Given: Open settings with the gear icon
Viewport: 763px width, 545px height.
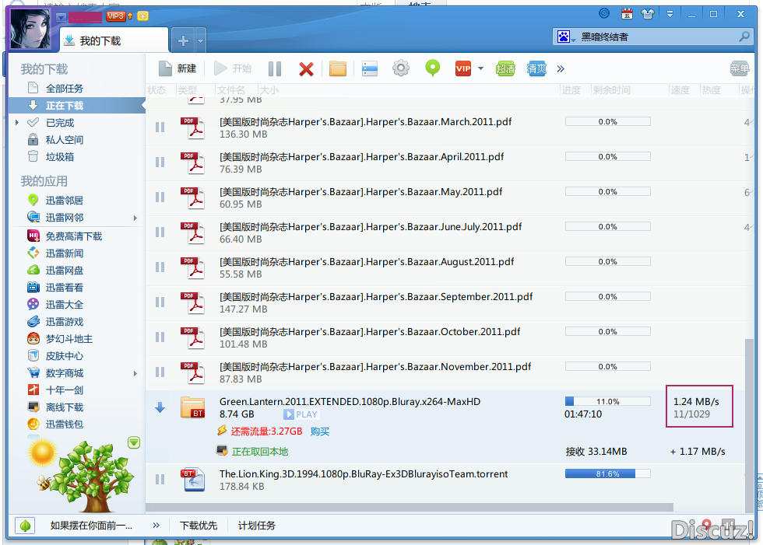Looking at the screenshot, I should point(401,68).
